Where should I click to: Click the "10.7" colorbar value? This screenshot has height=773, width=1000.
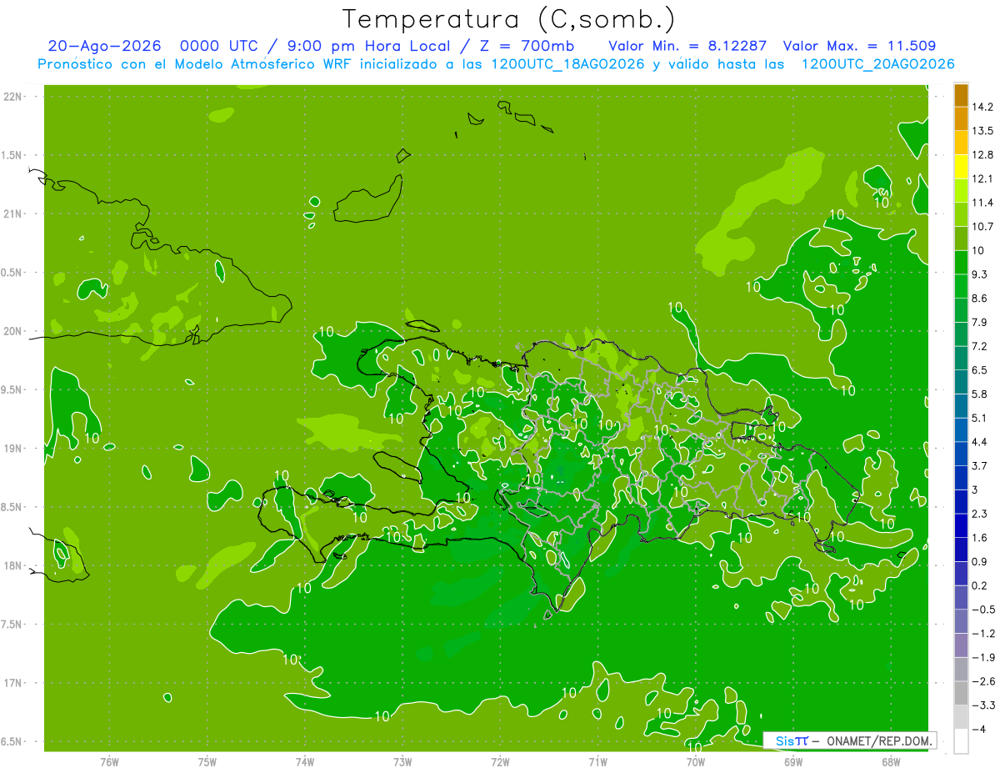(x=982, y=227)
